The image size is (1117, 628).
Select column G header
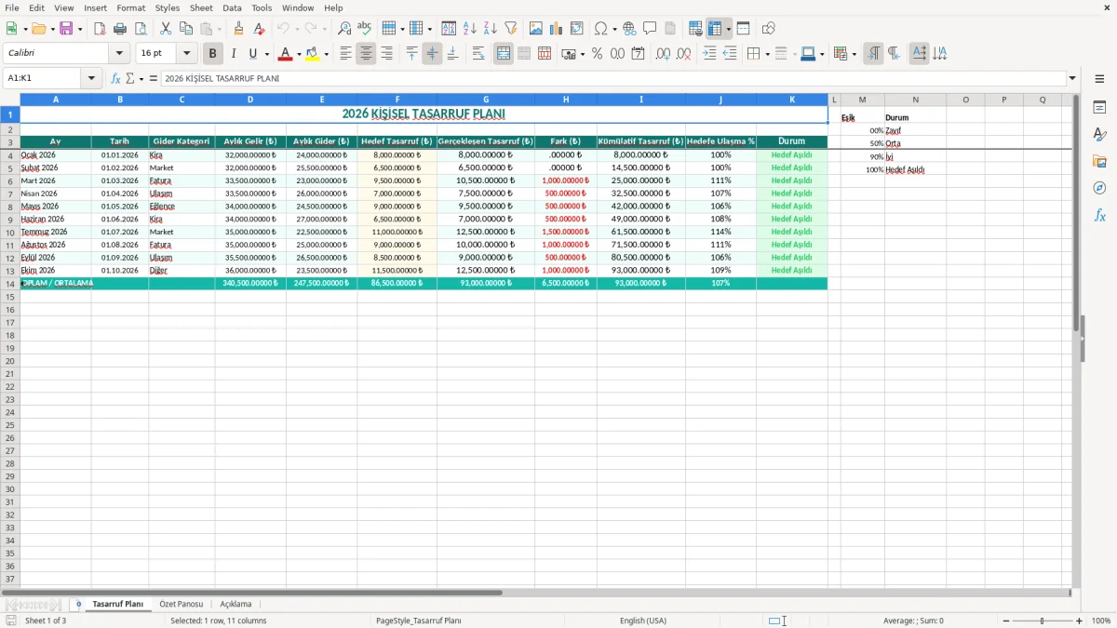point(486,100)
